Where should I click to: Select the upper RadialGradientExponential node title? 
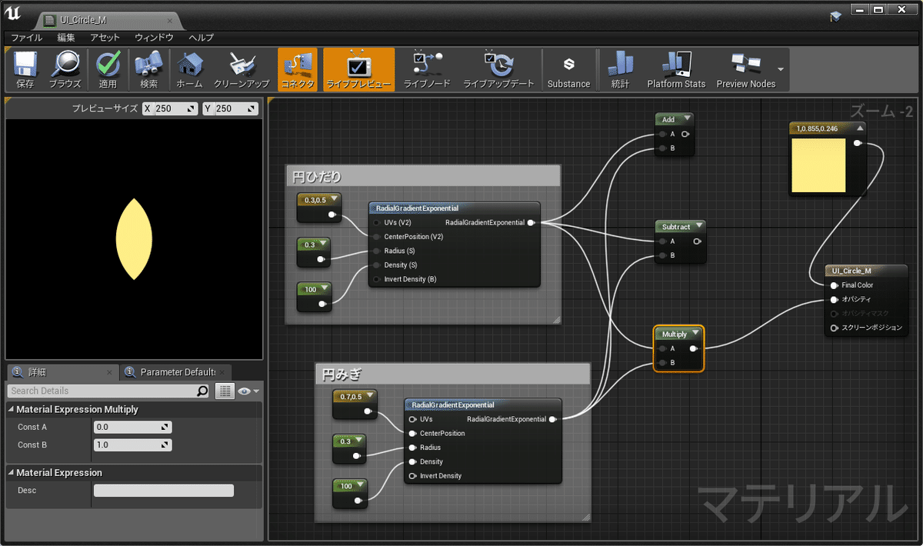(417, 208)
